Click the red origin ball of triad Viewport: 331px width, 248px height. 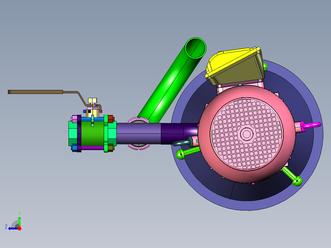[19, 228]
